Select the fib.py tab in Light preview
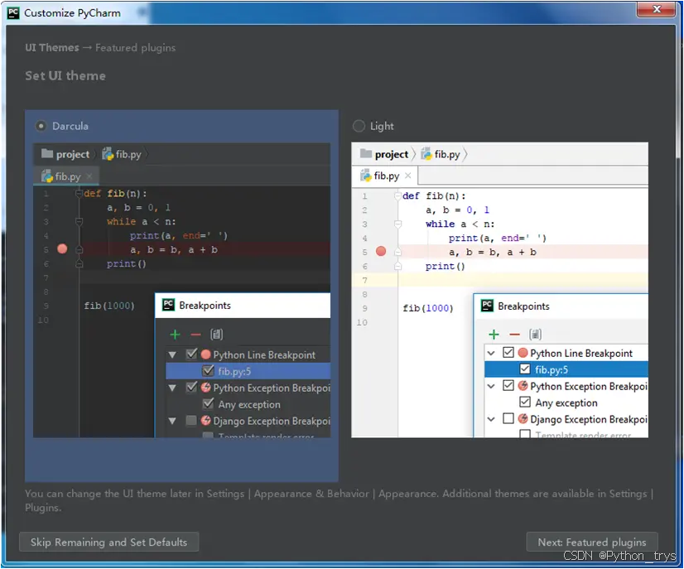The height and width of the screenshot is (569, 684). [385, 176]
